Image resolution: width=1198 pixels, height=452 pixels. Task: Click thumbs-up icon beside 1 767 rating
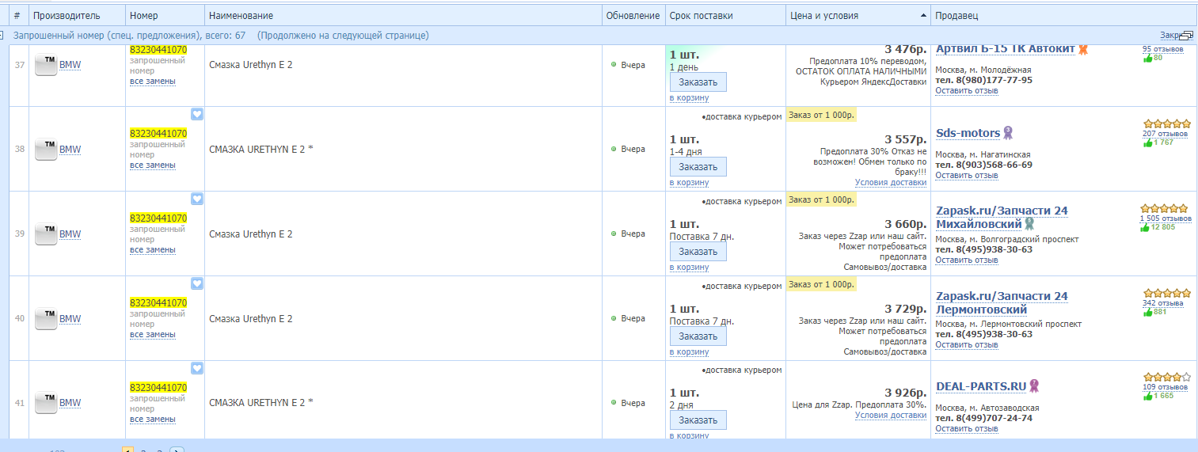[x=1147, y=142]
